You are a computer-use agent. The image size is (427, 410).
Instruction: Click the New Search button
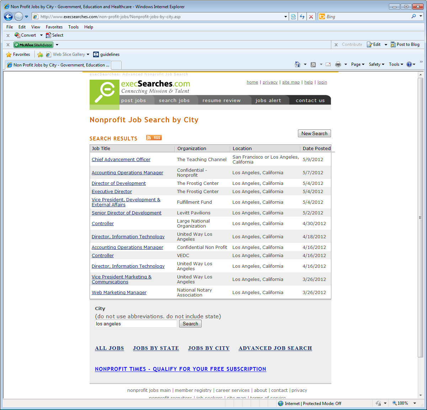click(314, 133)
